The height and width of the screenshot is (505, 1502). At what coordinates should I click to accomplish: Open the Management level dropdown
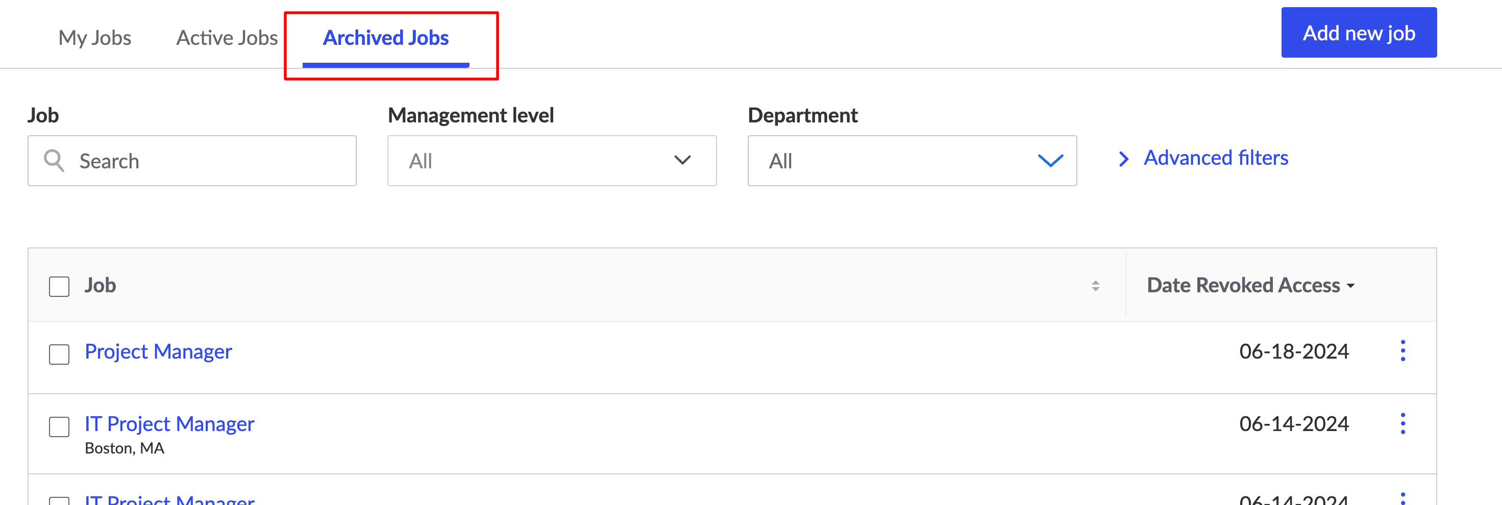click(552, 161)
